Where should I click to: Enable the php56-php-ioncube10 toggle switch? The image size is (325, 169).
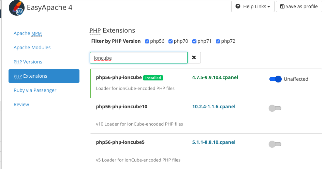[x=275, y=108]
